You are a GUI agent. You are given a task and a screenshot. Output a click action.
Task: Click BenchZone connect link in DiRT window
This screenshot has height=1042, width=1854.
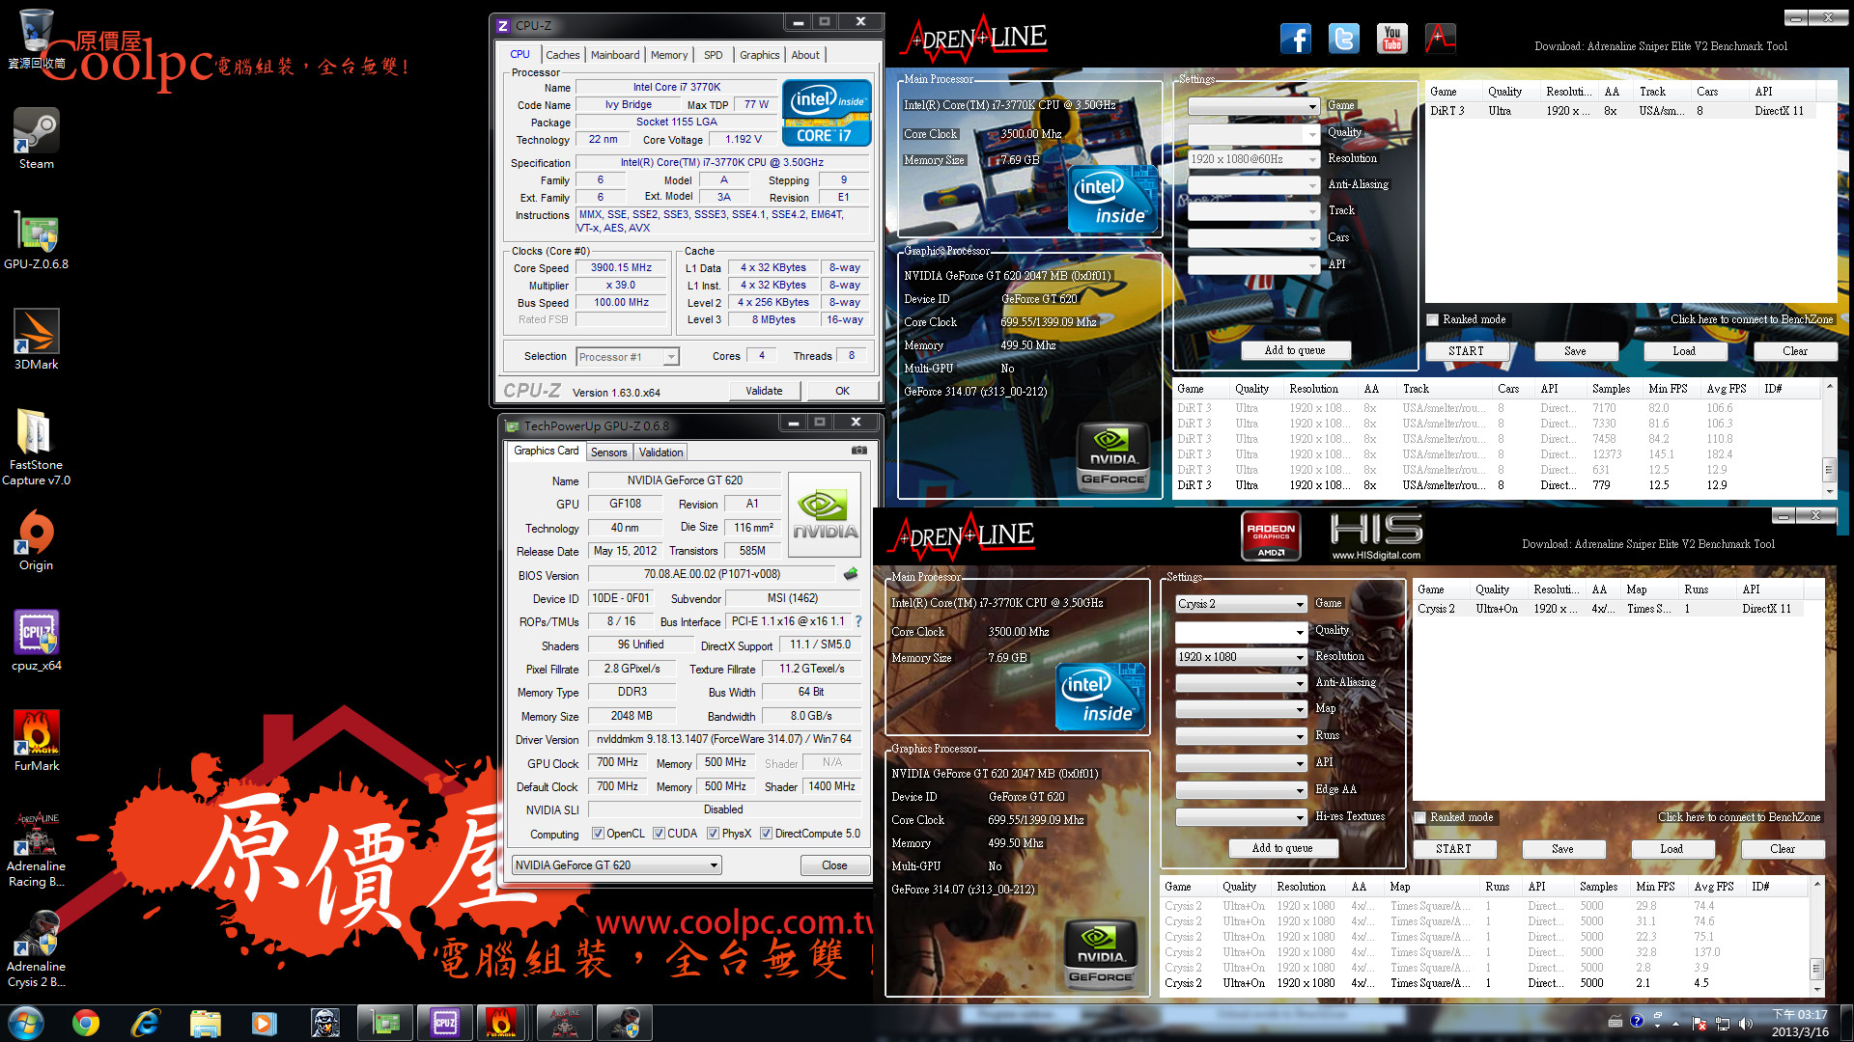click(x=1751, y=319)
